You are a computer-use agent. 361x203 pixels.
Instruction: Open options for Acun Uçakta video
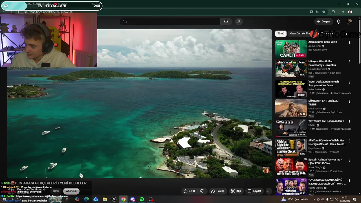tap(349, 82)
